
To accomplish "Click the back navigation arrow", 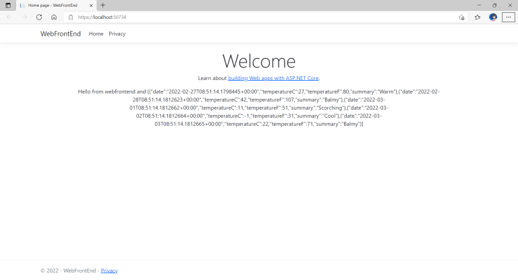I will [9, 17].
